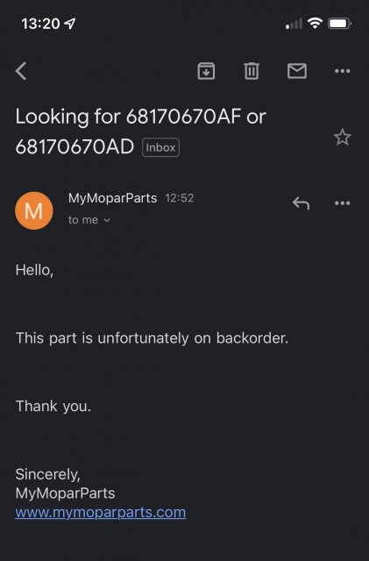Tap the location arrow beside clock

click(x=70, y=24)
